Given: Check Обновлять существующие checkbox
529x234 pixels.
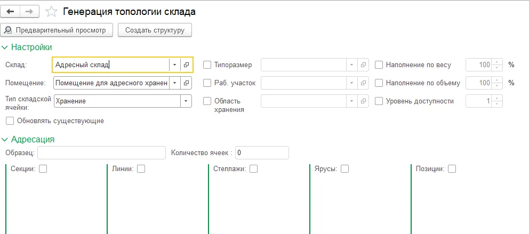Looking at the screenshot, I should [x=10, y=120].
